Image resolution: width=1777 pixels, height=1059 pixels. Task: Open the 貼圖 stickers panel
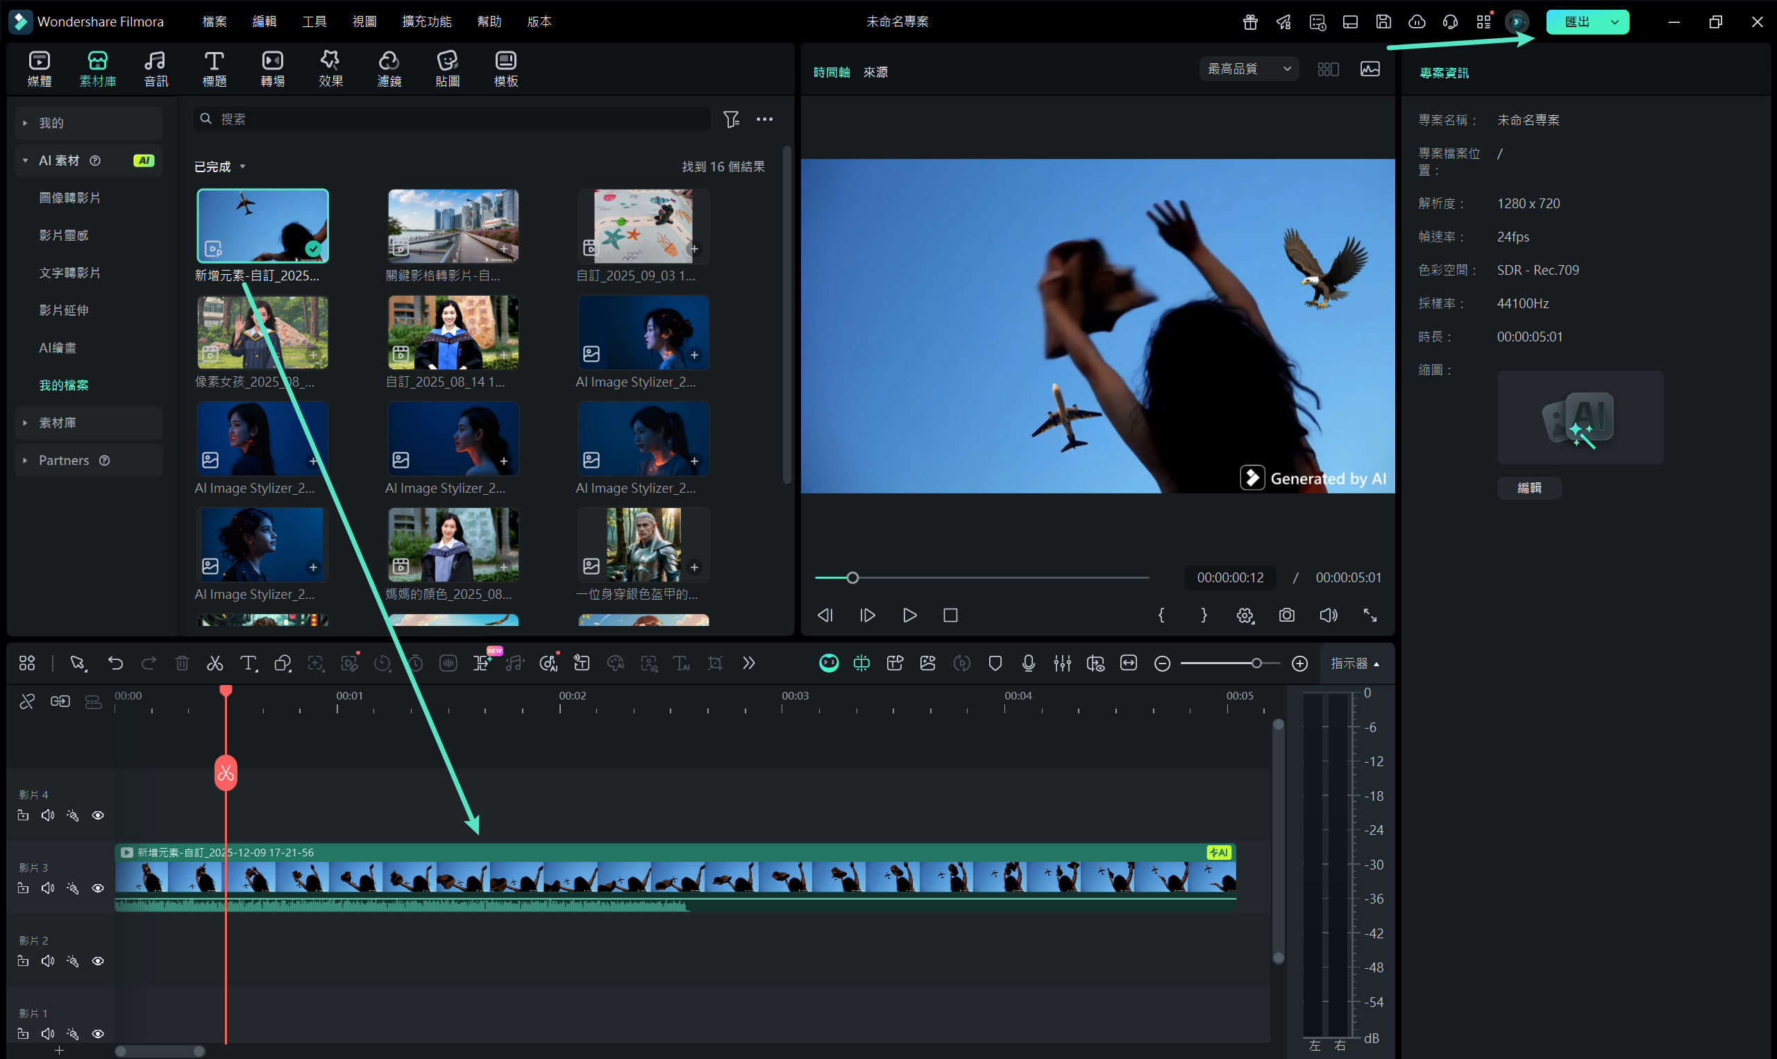point(448,69)
